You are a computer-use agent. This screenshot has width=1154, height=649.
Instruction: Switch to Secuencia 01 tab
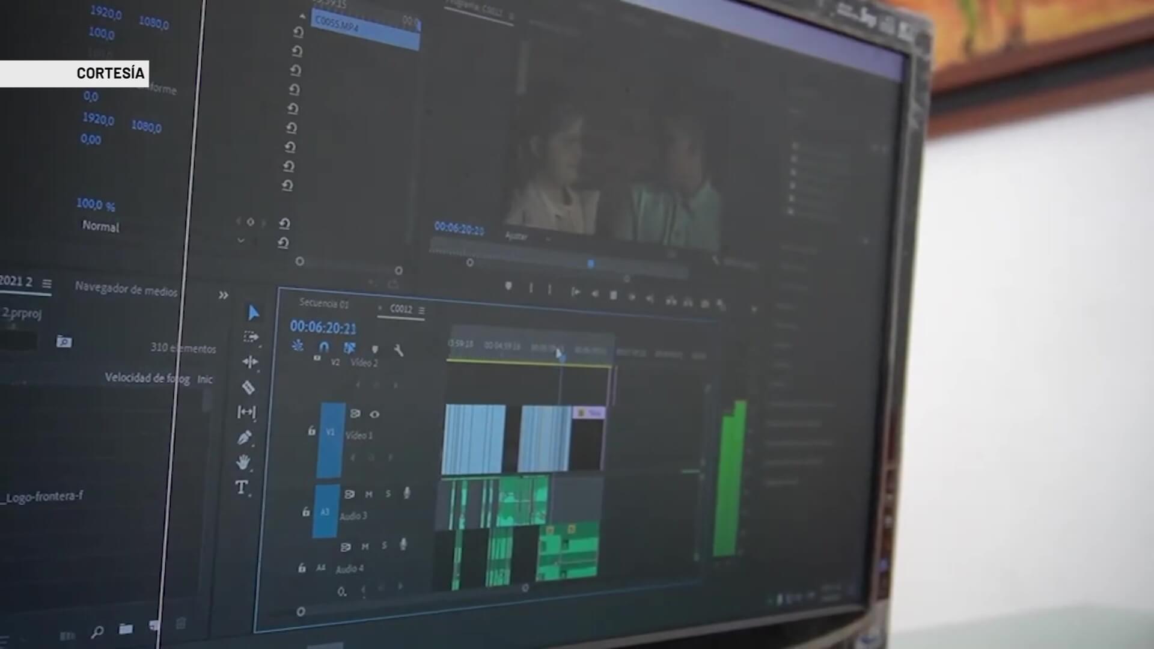tap(324, 303)
